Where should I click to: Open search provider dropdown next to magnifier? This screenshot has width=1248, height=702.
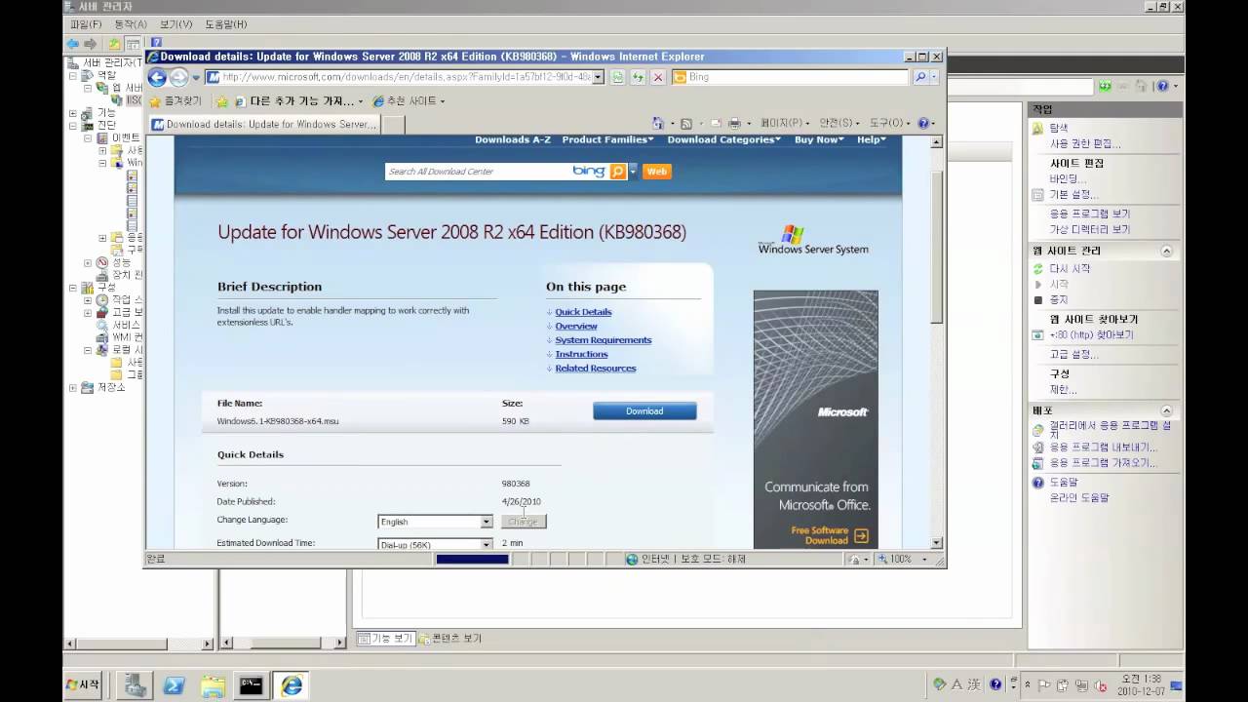tap(934, 77)
